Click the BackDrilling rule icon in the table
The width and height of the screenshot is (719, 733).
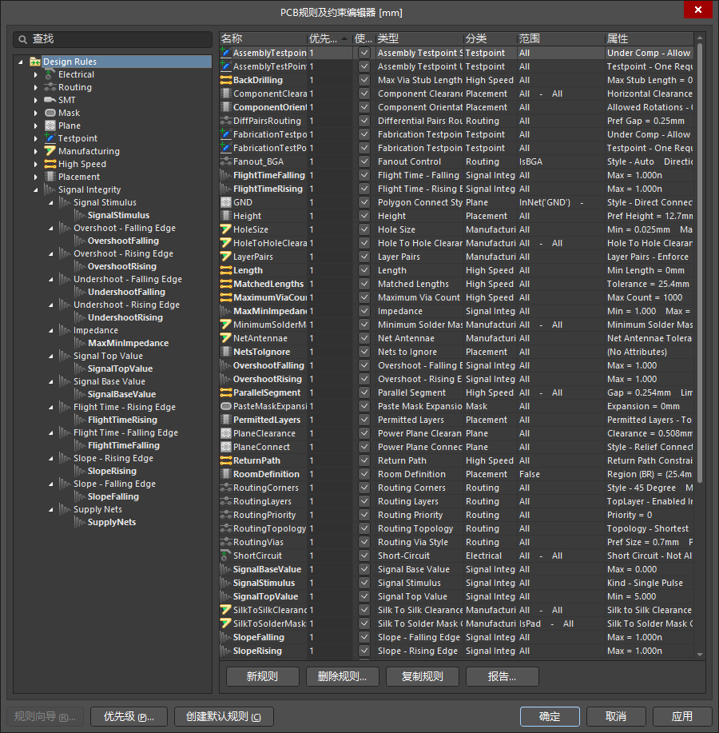[226, 80]
